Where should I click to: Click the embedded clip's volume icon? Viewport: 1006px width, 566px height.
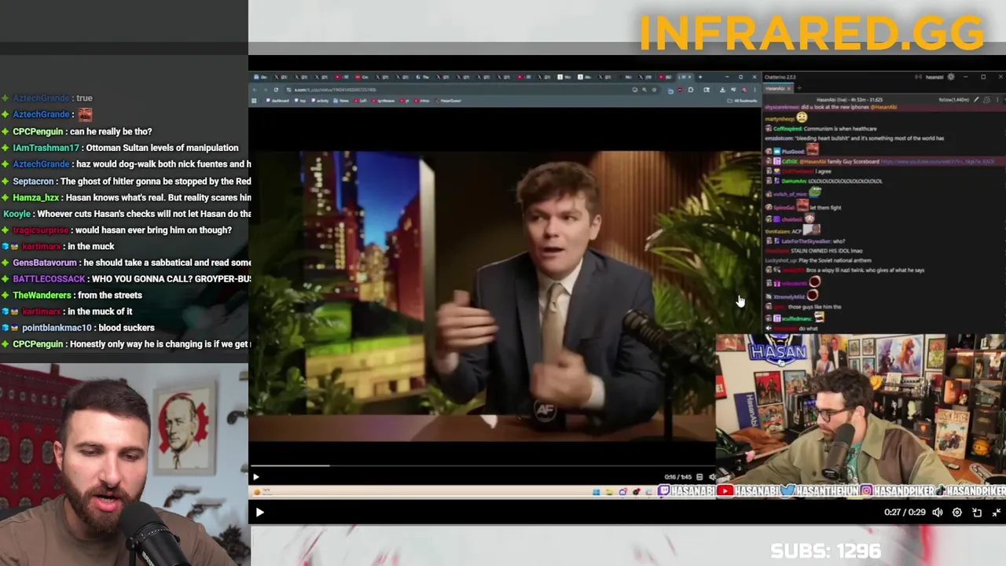[712, 476]
